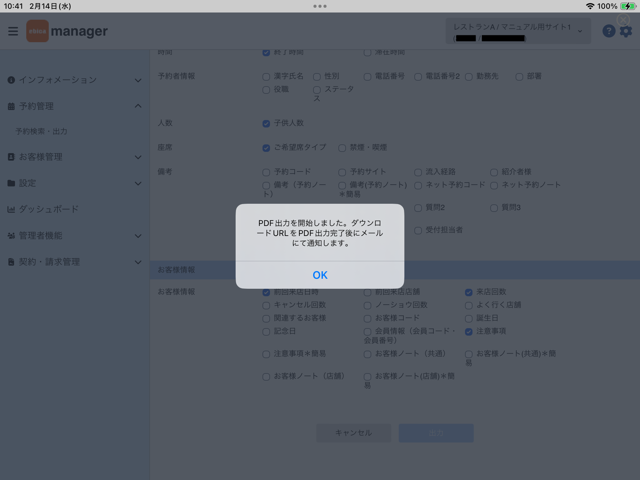The image size is (640, 480).
Task: Toggle the 性別 checkbox
Action: point(317,77)
